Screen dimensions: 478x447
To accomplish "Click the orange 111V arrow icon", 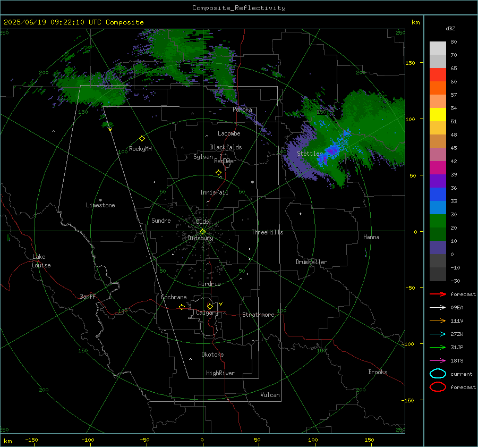I will click(x=438, y=321).
